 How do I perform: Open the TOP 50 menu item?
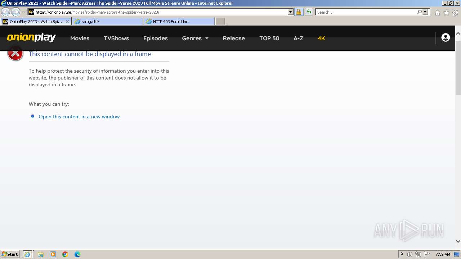coord(269,38)
